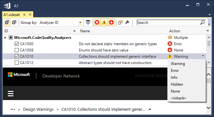Choose Info in the action menu

pos(174,77)
